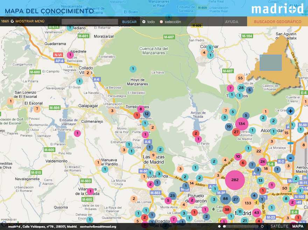The image size is (308, 230).
Task: Open the blue 12 marker at Torrelodones
Action: [147, 114]
